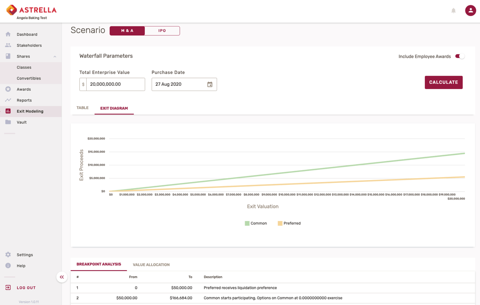Open the Dashboard page
This screenshot has height=305, width=480.
[27, 34]
